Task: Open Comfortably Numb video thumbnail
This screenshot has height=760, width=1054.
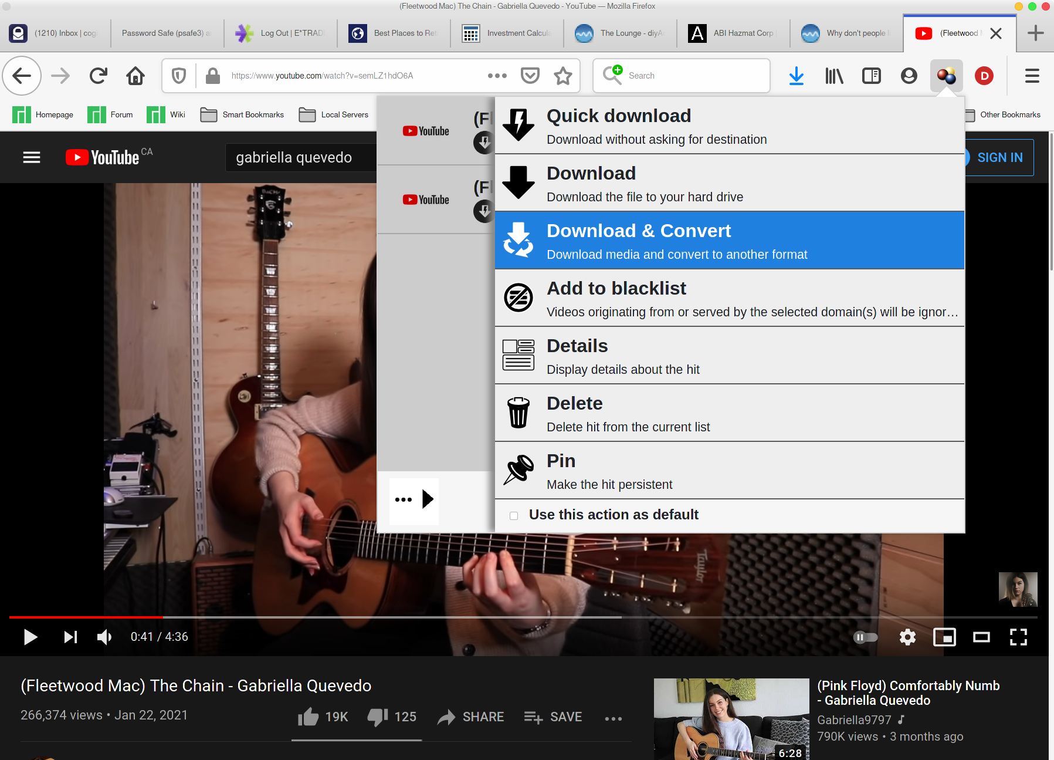Action: click(x=731, y=719)
